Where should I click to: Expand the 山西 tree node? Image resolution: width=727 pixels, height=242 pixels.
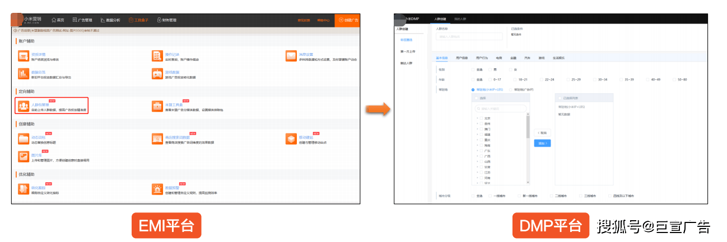click(477, 162)
